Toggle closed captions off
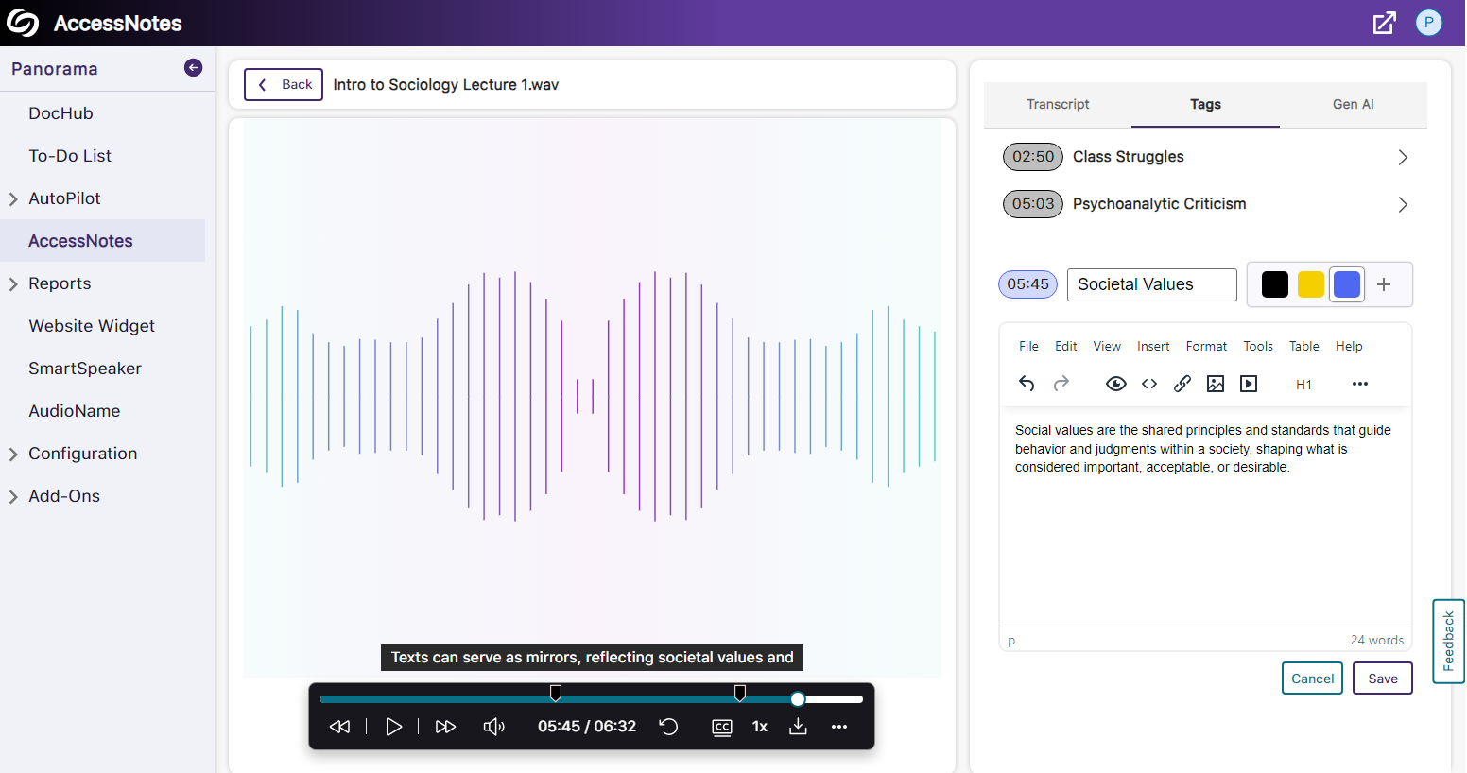This screenshot has width=1467, height=773. click(722, 727)
